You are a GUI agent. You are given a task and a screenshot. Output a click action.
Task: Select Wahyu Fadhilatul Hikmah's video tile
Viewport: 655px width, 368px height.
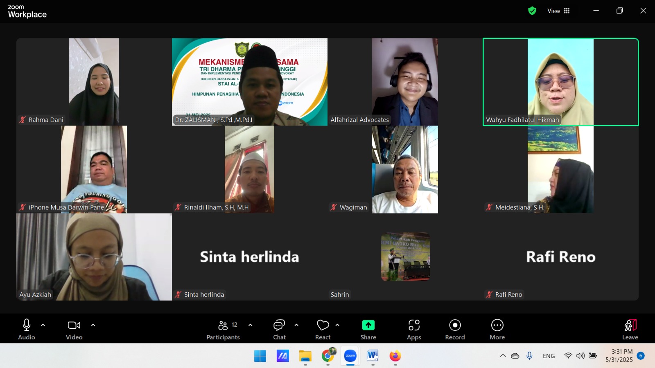click(560, 82)
